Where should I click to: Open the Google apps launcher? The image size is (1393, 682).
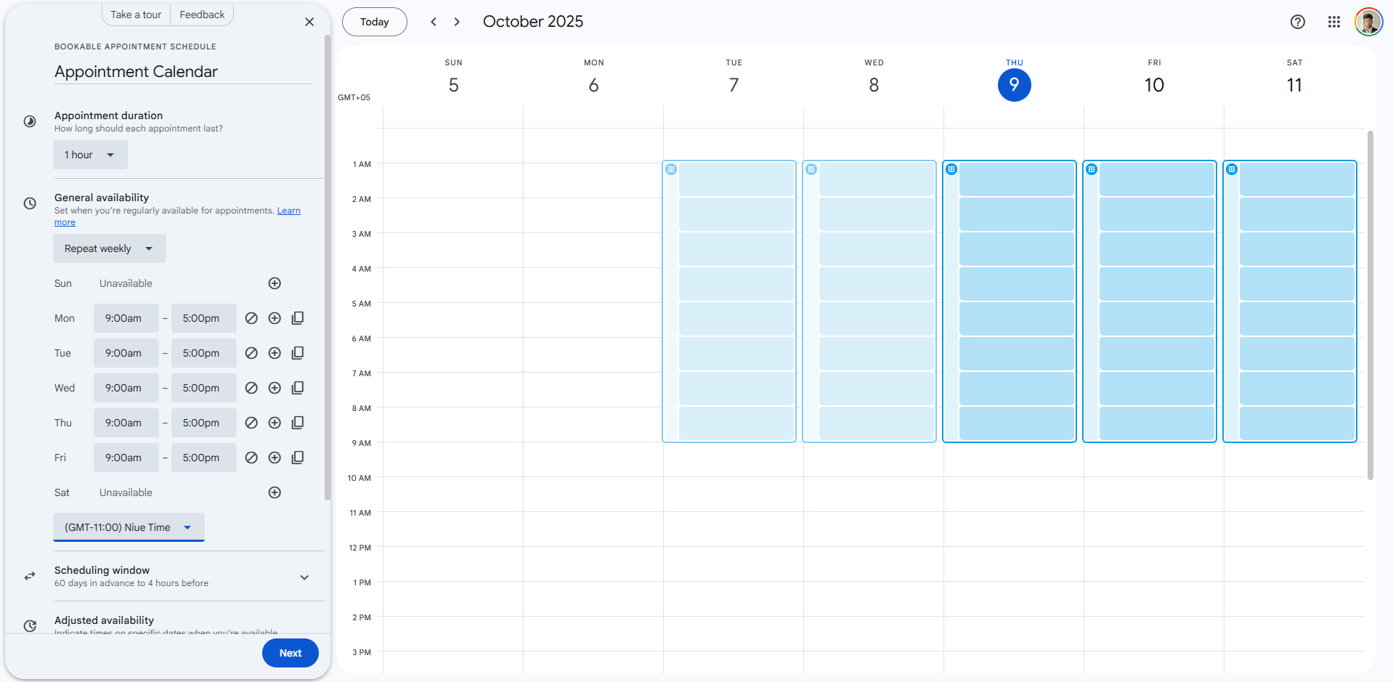[1333, 22]
